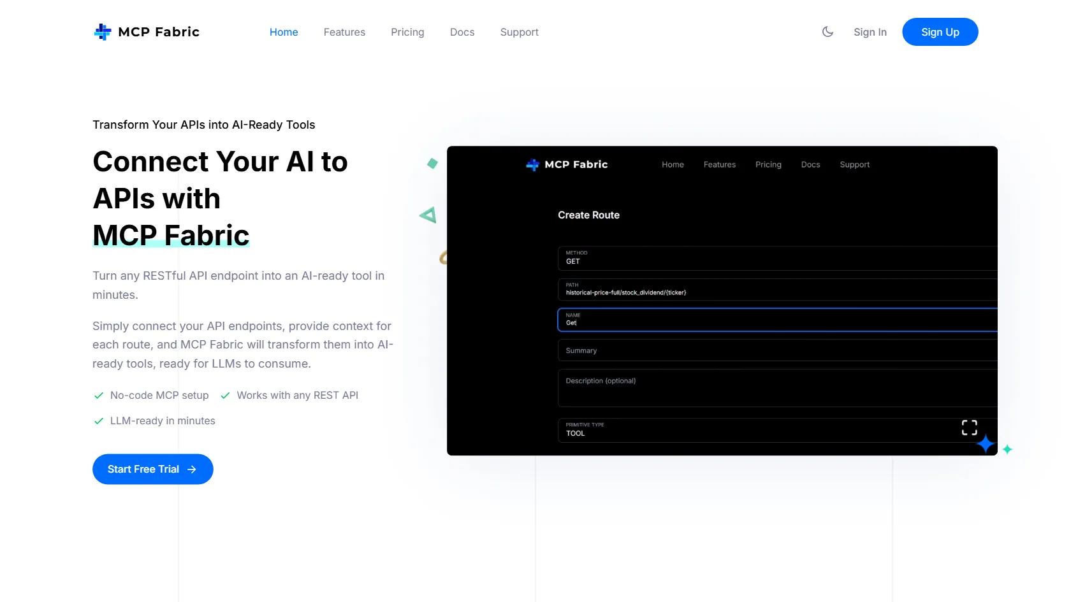Viewport: 1071px width, 602px height.
Task: Click the 'Connect Your AI to' heading
Action: (220, 162)
